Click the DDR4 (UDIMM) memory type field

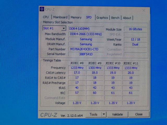point(86,29)
